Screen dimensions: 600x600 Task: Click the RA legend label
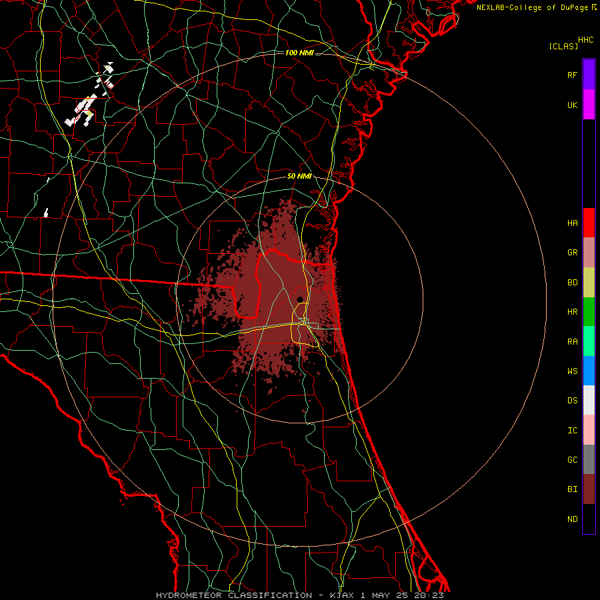coord(572,341)
